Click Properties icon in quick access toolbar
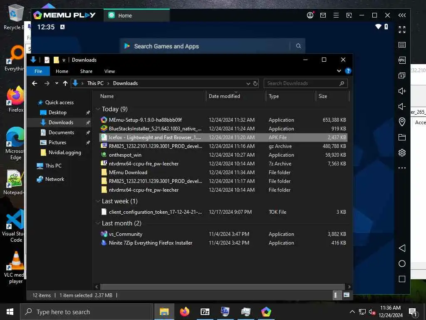Screen dimensions: 426x320 pyautogui.click(x=47, y=60)
